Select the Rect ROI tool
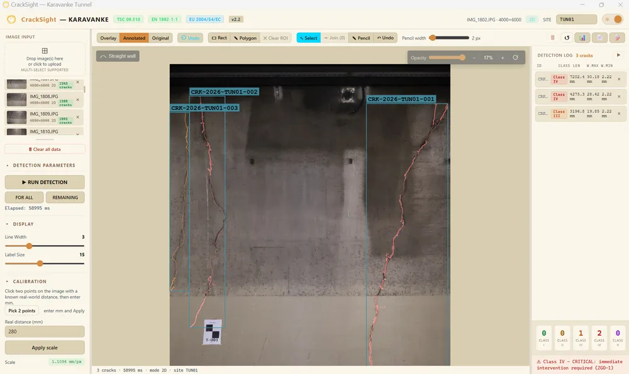 [x=219, y=38]
